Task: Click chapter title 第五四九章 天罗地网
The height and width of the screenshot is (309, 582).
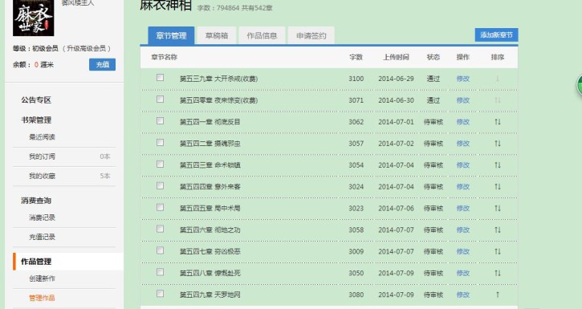Action: (x=210, y=295)
